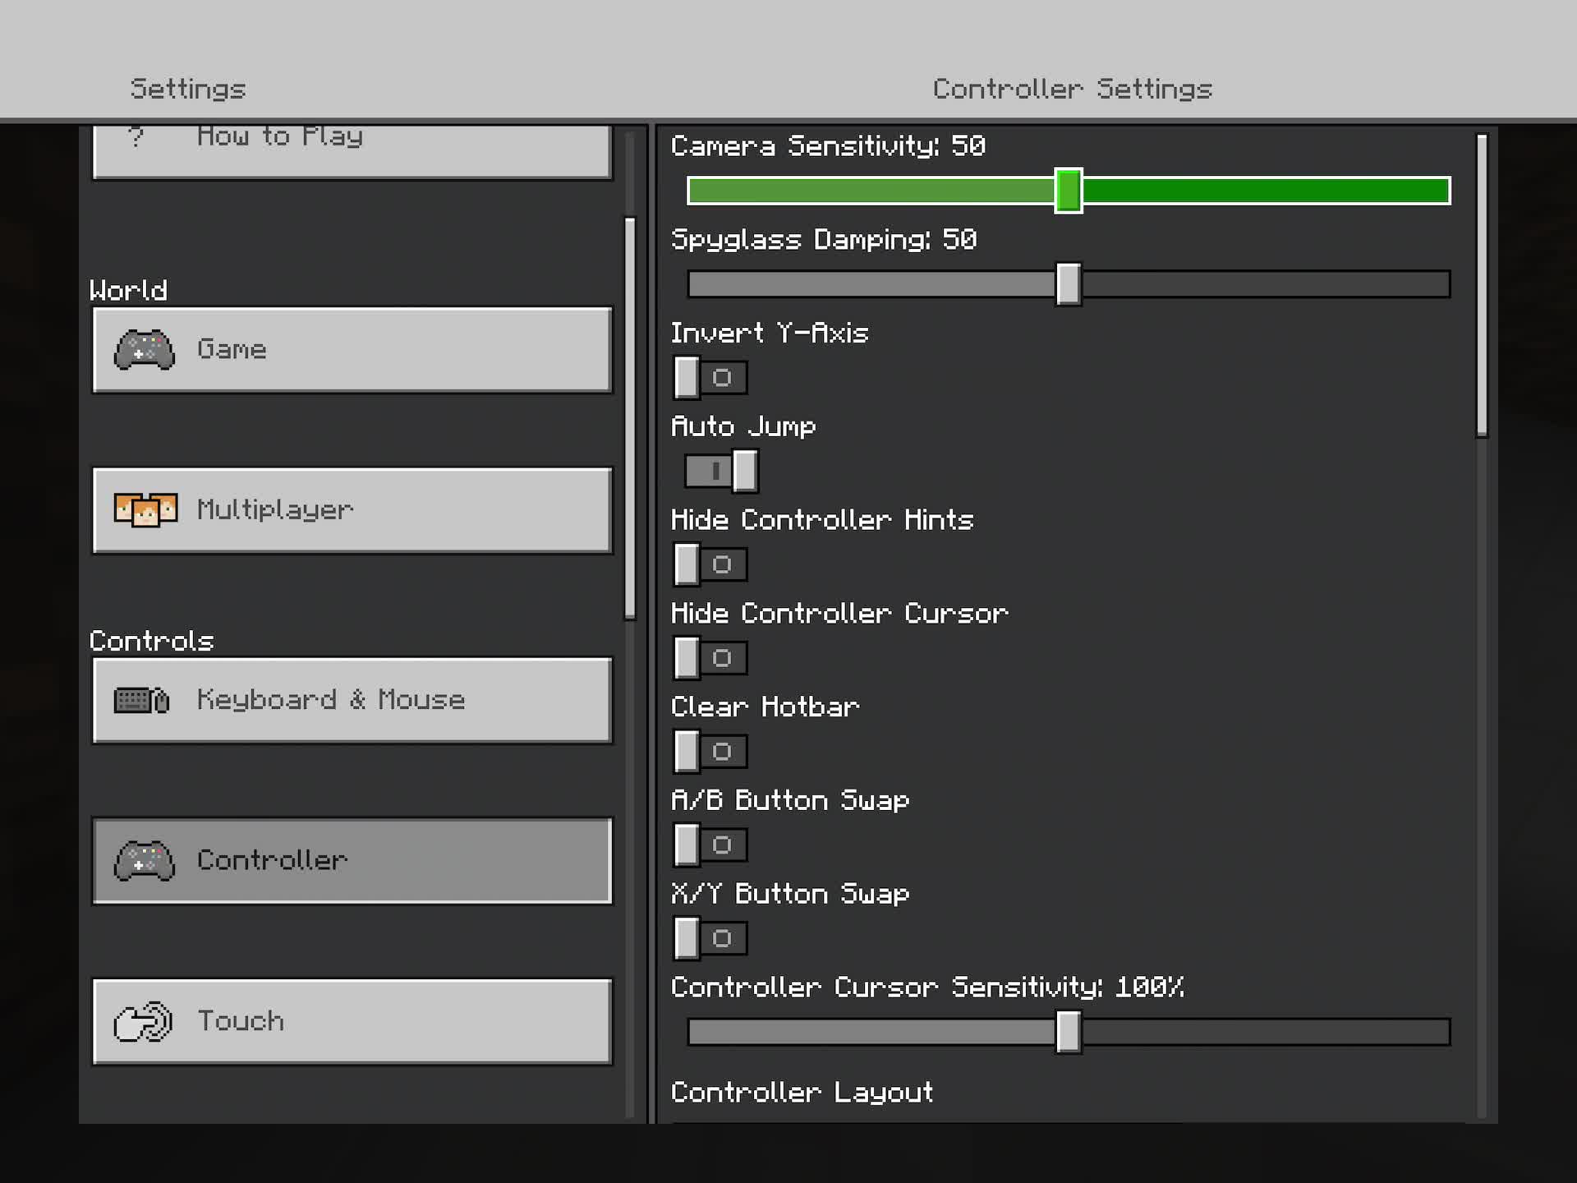Click the Camera Sensitivity slider handle
This screenshot has height=1183, width=1577.
pos(1069,191)
